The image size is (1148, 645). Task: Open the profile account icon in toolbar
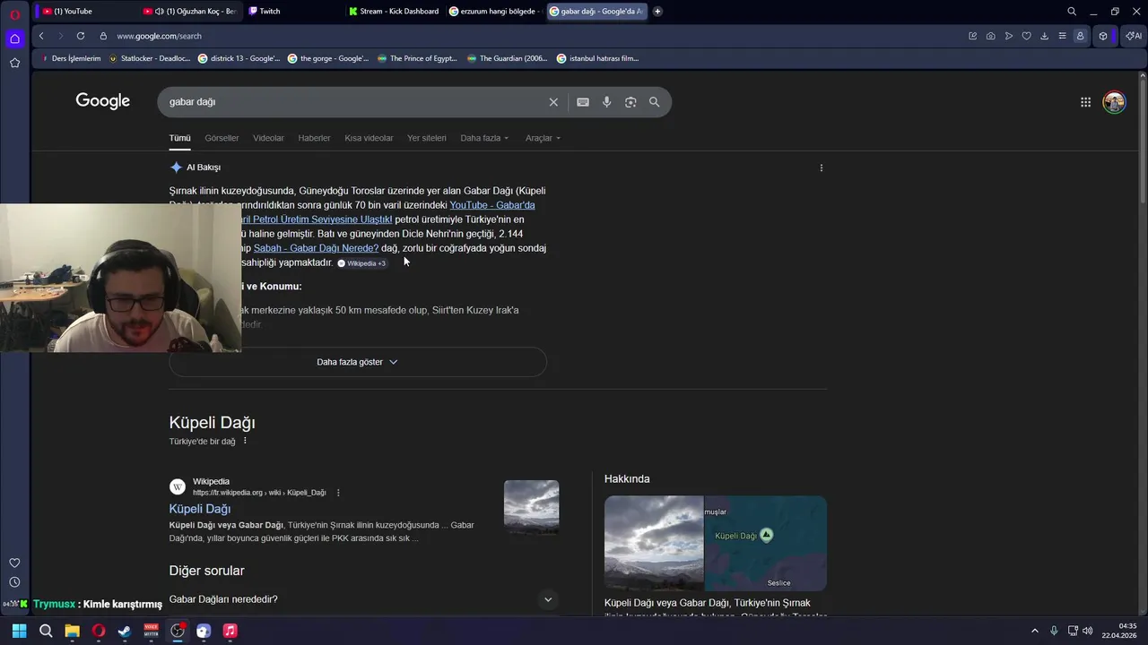click(x=1080, y=36)
